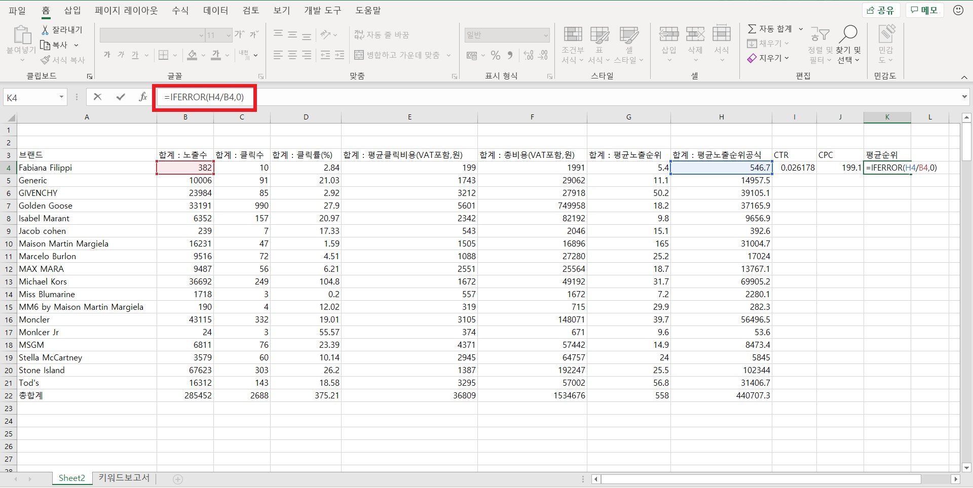The width and height of the screenshot is (973, 488).
Task: Open Cell Styles (셀 스타일)
Action: pos(629,45)
